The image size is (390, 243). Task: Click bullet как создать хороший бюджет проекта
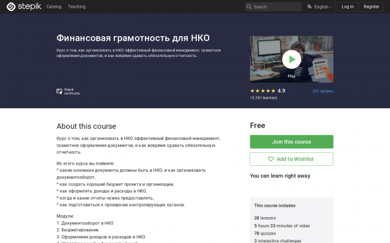[116, 184]
